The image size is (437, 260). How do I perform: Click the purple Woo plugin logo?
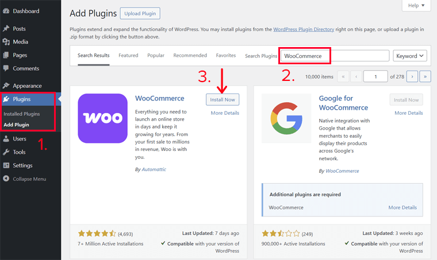[x=102, y=118]
